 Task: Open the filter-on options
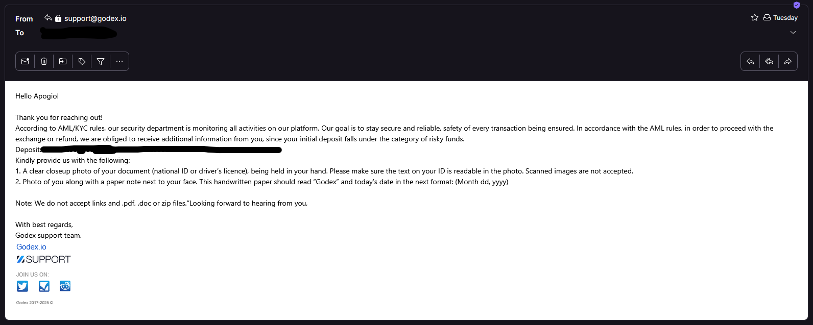click(x=101, y=61)
